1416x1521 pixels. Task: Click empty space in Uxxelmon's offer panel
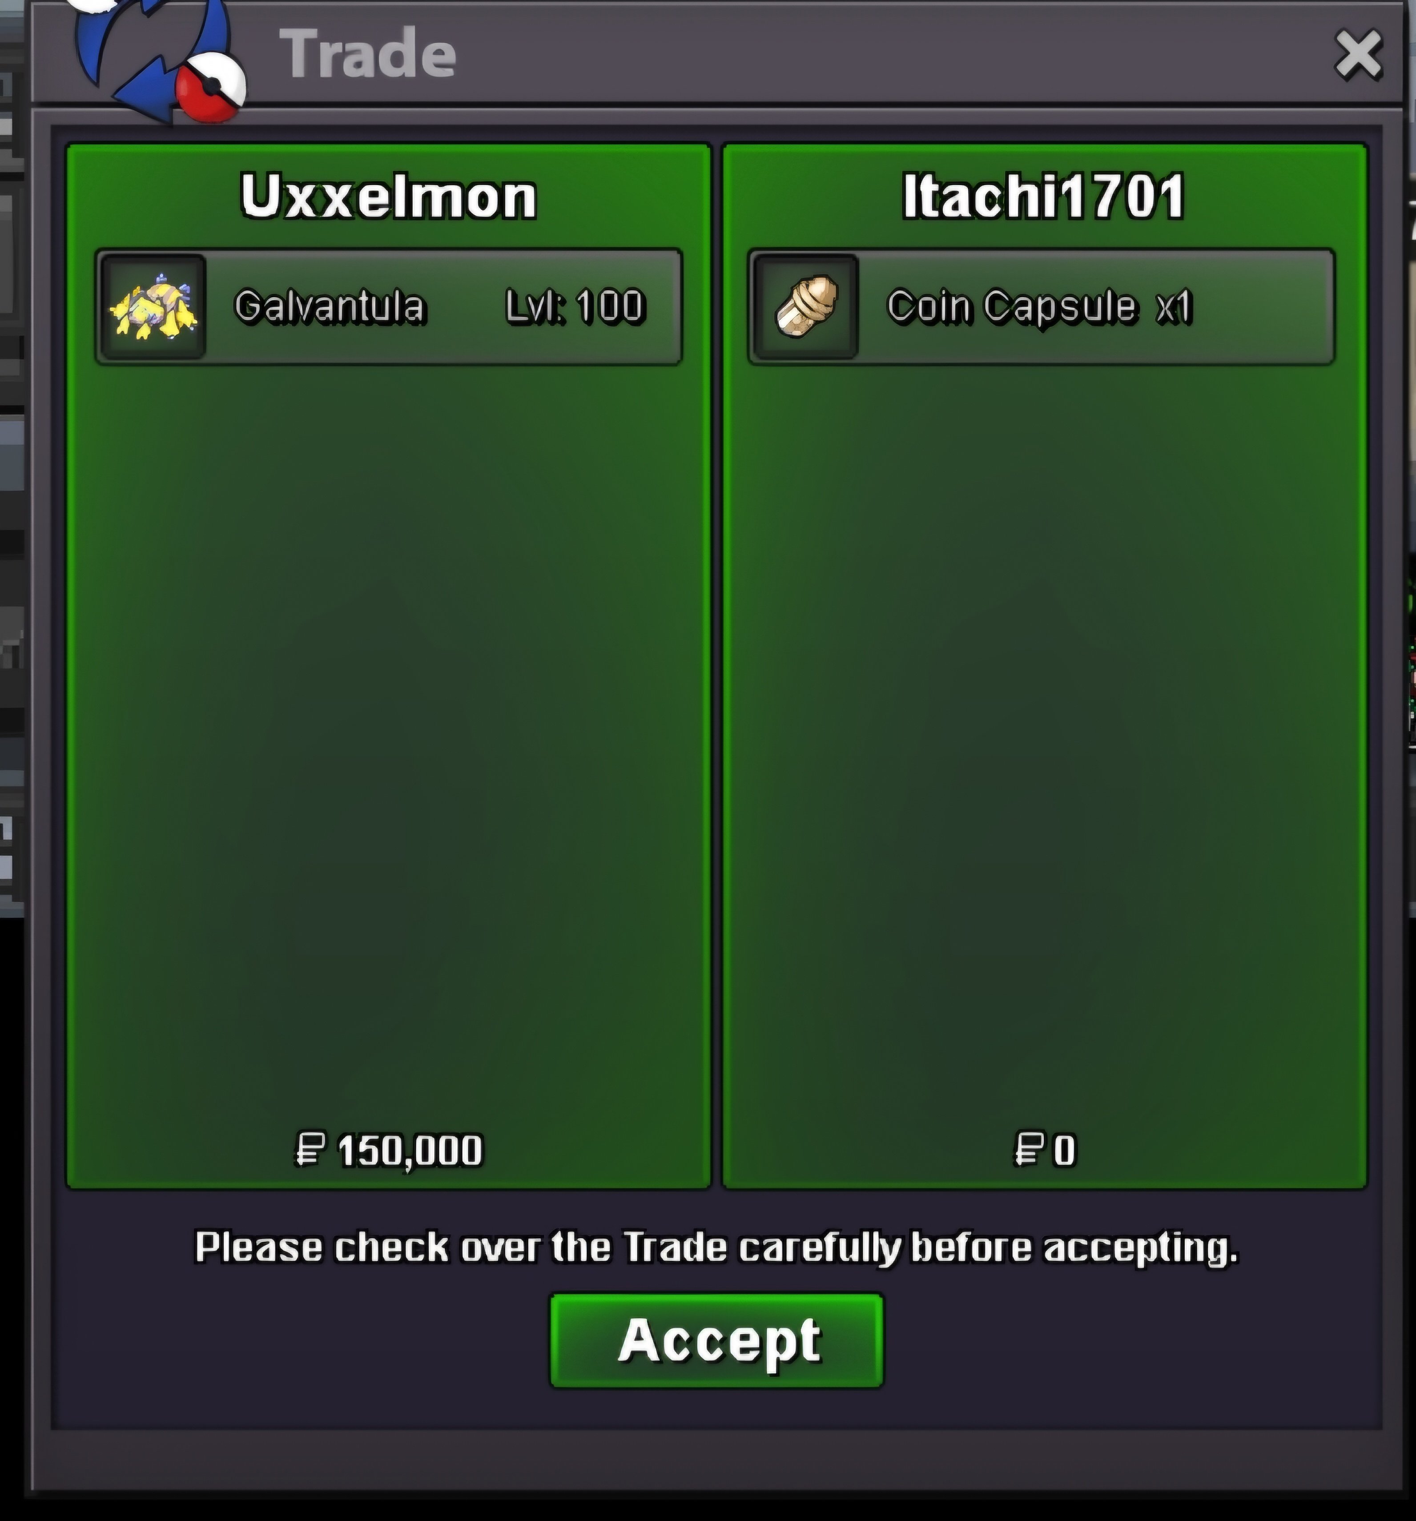click(x=389, y=727)
